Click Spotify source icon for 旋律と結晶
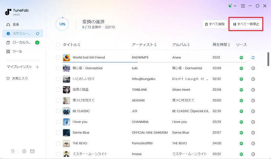This screenshot has height=159, width=271. pos(242,90)
